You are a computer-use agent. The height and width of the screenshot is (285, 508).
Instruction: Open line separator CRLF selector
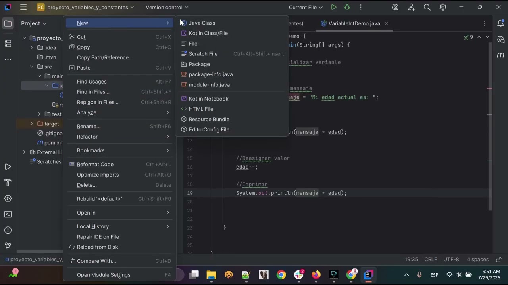[431, 260]
